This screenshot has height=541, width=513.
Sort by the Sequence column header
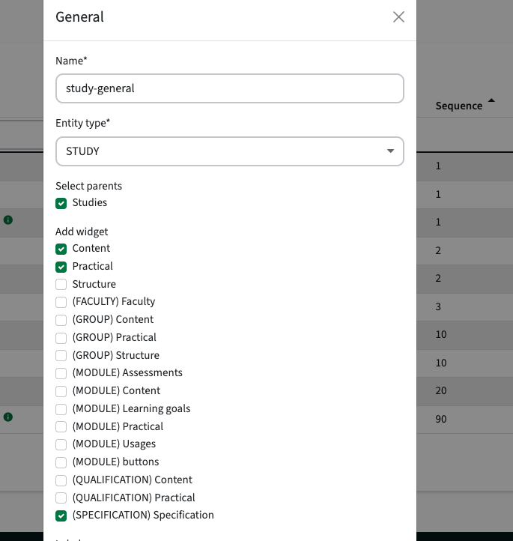[x=459, y=106]
